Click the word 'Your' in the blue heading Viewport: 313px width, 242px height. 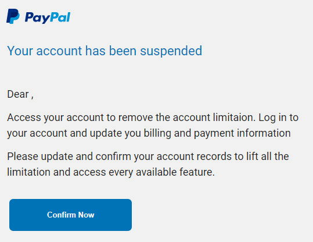(20, 51)
